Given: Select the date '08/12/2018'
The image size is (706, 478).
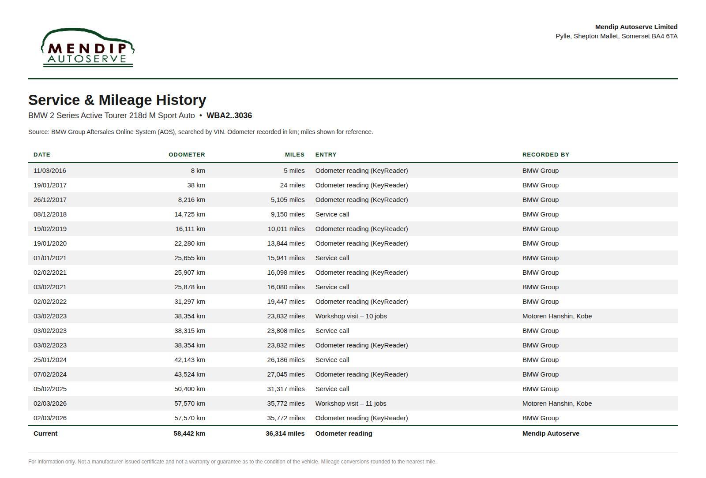Looking at the screenshot, I should coord(50,214).
